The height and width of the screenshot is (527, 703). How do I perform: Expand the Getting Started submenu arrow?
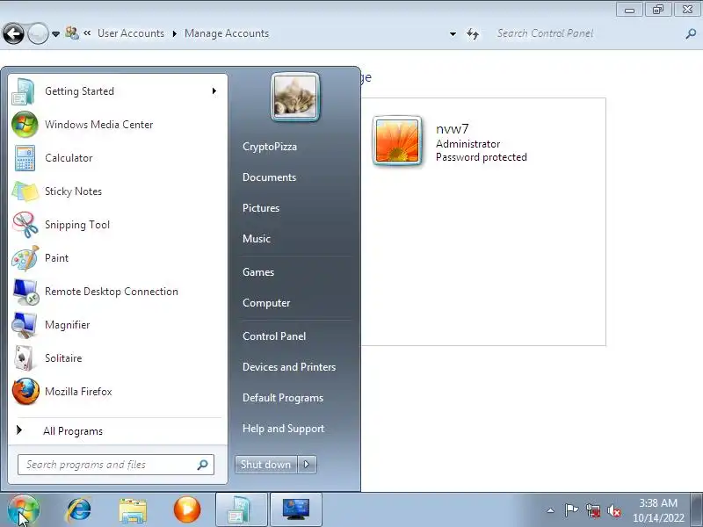(x=214, y=91)
